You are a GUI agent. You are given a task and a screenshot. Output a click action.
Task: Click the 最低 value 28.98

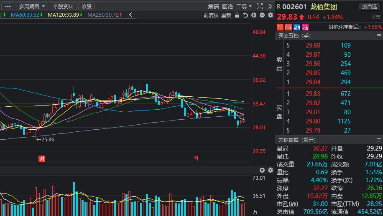320,156
